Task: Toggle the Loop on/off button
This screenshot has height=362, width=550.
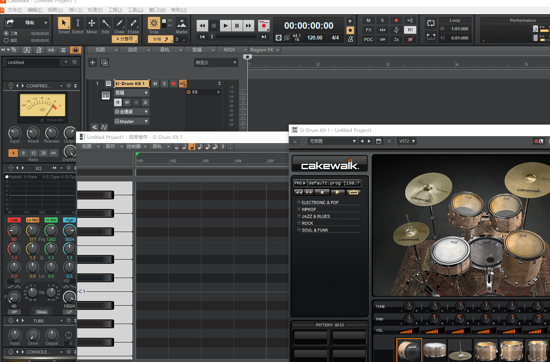Action: [431, 23]
